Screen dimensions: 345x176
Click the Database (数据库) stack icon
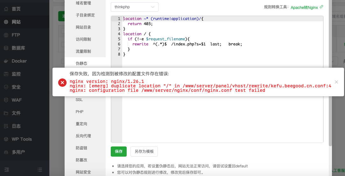[x=6, y=48]
